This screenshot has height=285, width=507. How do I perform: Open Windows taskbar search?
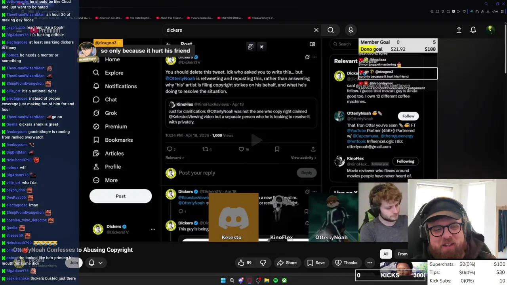[x=232, y=280]
